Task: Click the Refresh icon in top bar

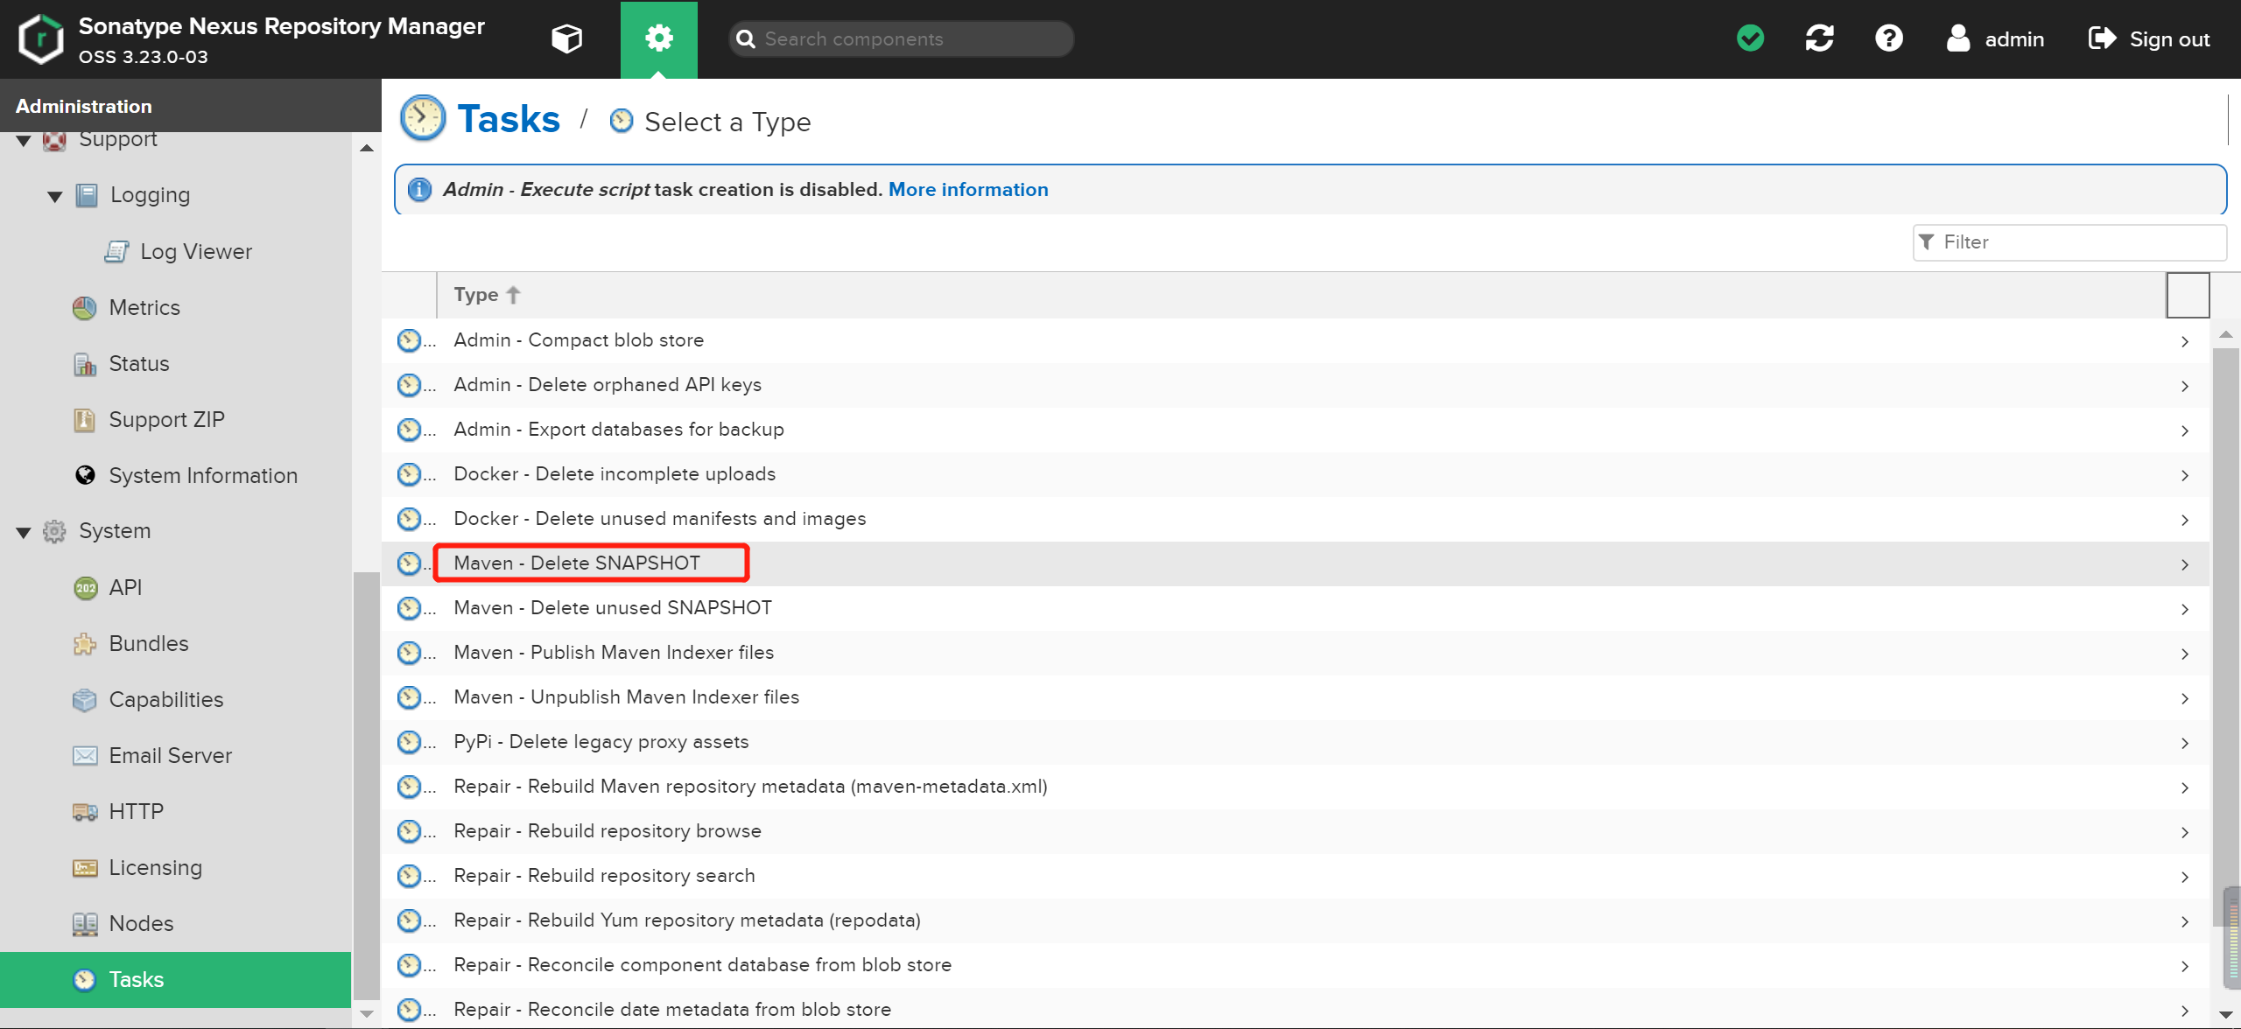Action: (x=1819, y=38)
